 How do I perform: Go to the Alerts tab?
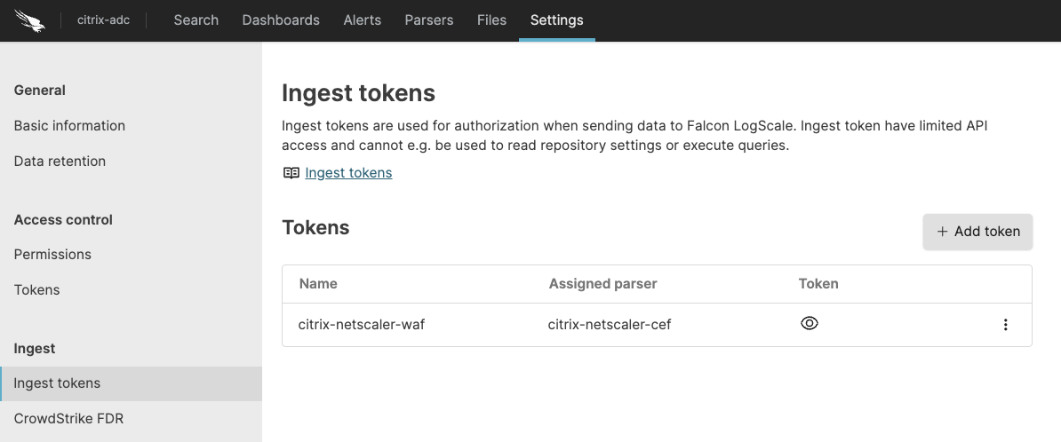[362, 20]
